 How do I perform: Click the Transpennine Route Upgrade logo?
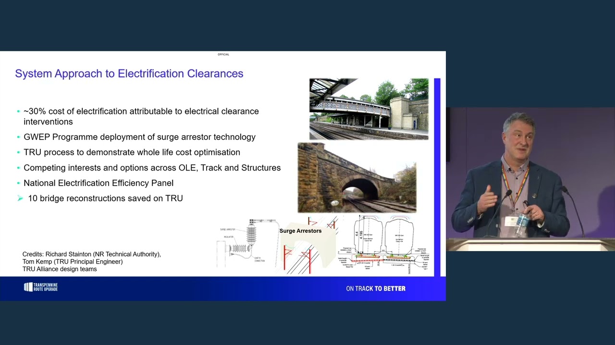(x=41, y=287)
